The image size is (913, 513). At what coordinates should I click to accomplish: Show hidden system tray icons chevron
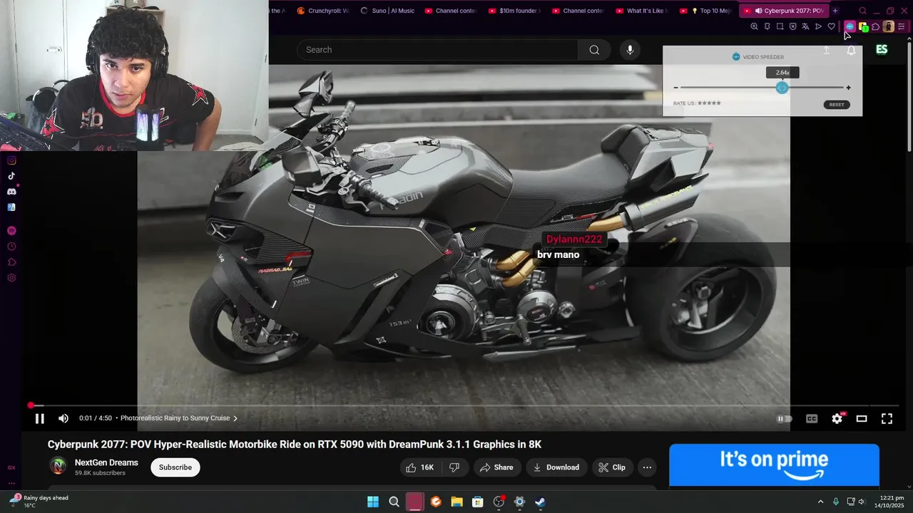tap(820, 502)
